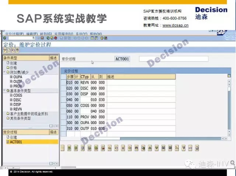Select condition type PROV in tree

coord(16,86)
